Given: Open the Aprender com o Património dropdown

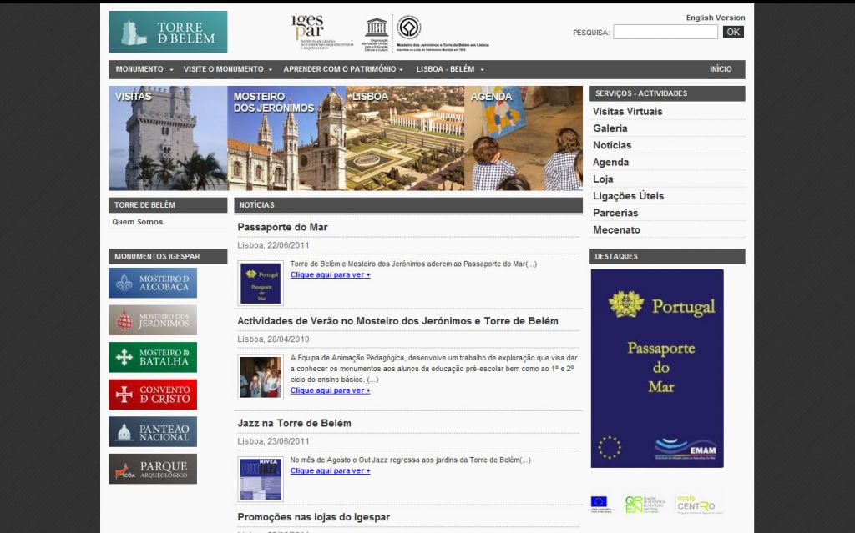Looking at the screenshot, I should coord(342,69).
